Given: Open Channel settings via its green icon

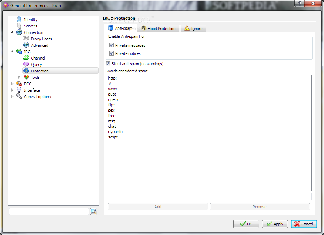Looking at the screenshot, I should point(26,58).
